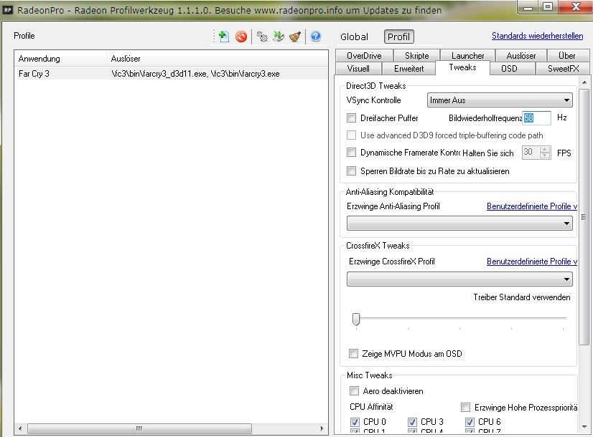The height and width of the screenshot is (437, 593).
Task: Click the RP application icon in title bar
Action: (8, 10)
